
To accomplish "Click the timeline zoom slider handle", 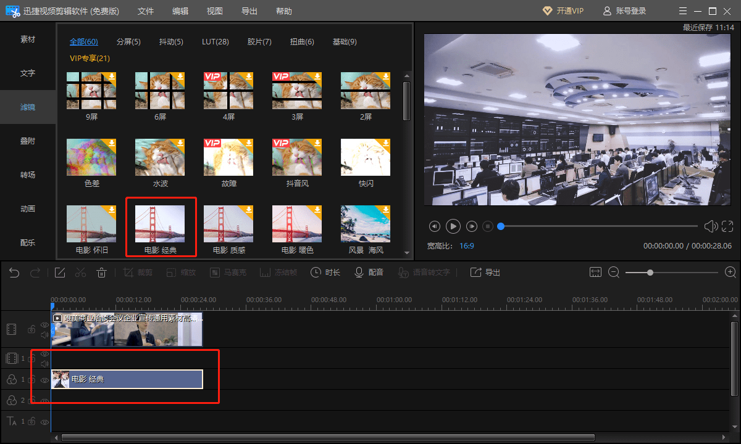I will coord(650,272).
